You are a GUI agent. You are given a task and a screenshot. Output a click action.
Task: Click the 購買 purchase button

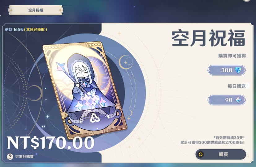221,154
